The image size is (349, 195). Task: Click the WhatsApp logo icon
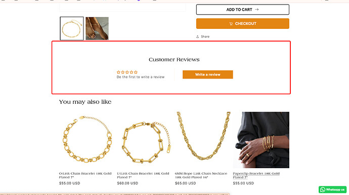(x=323, y=189)
